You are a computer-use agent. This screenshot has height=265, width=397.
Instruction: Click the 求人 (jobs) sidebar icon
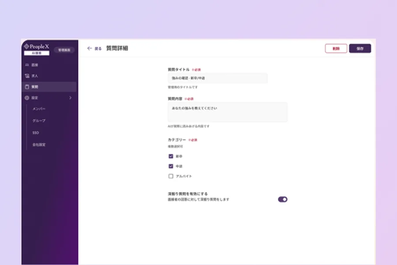pyautogui.click(x=27, y=76)
